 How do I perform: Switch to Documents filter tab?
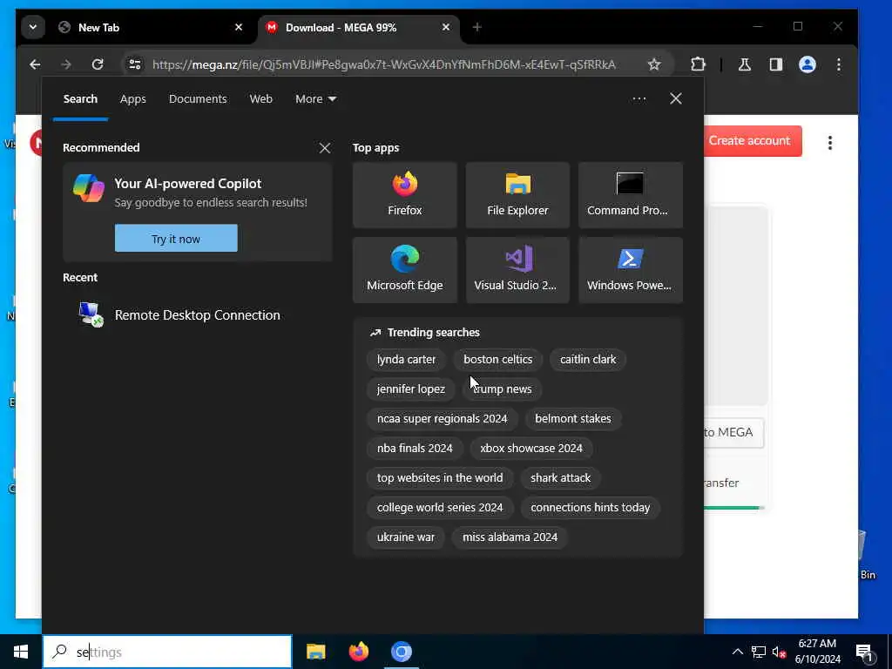tap(198, 99)
